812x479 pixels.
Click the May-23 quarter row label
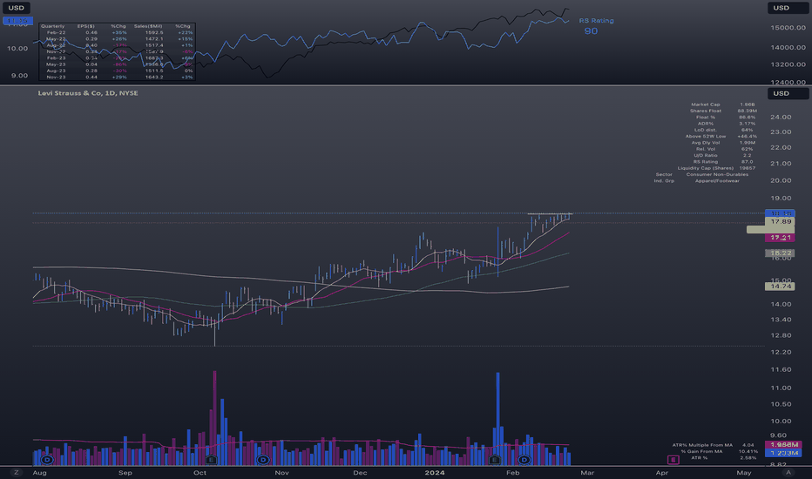tap(56, 64)
